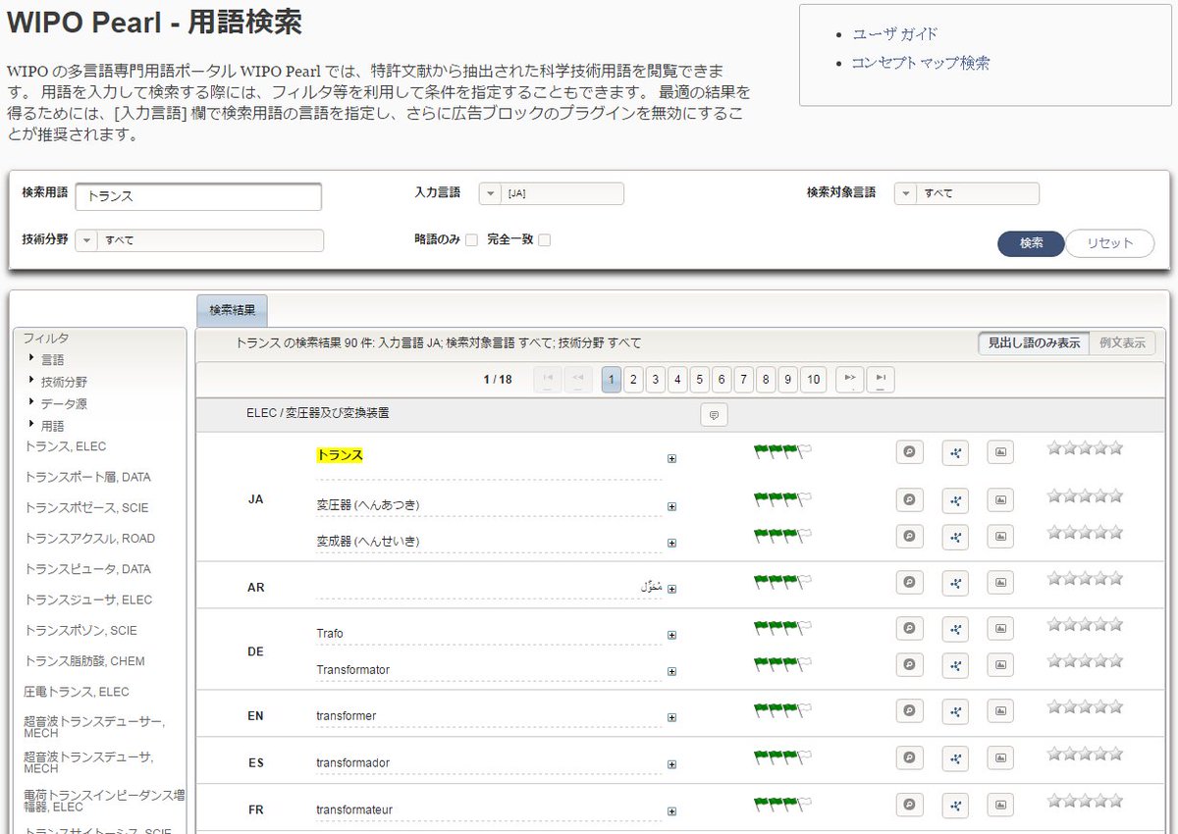
Task: Go to results page 2
Action: 634,380
